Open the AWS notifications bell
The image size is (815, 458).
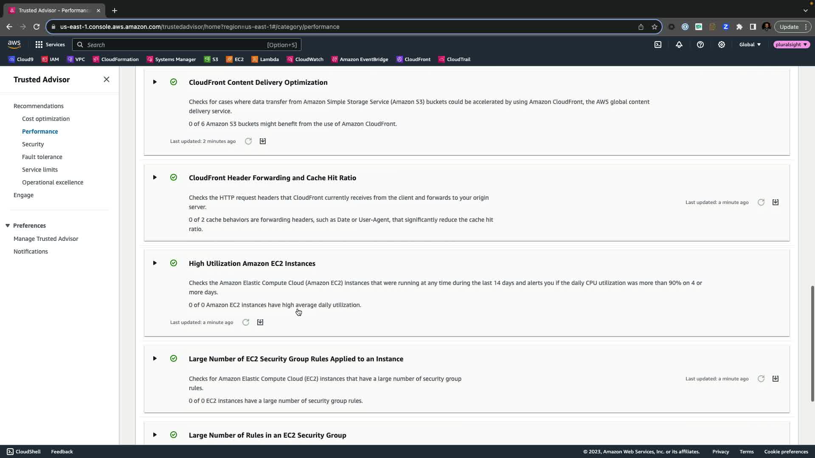(x=679, y=45)
